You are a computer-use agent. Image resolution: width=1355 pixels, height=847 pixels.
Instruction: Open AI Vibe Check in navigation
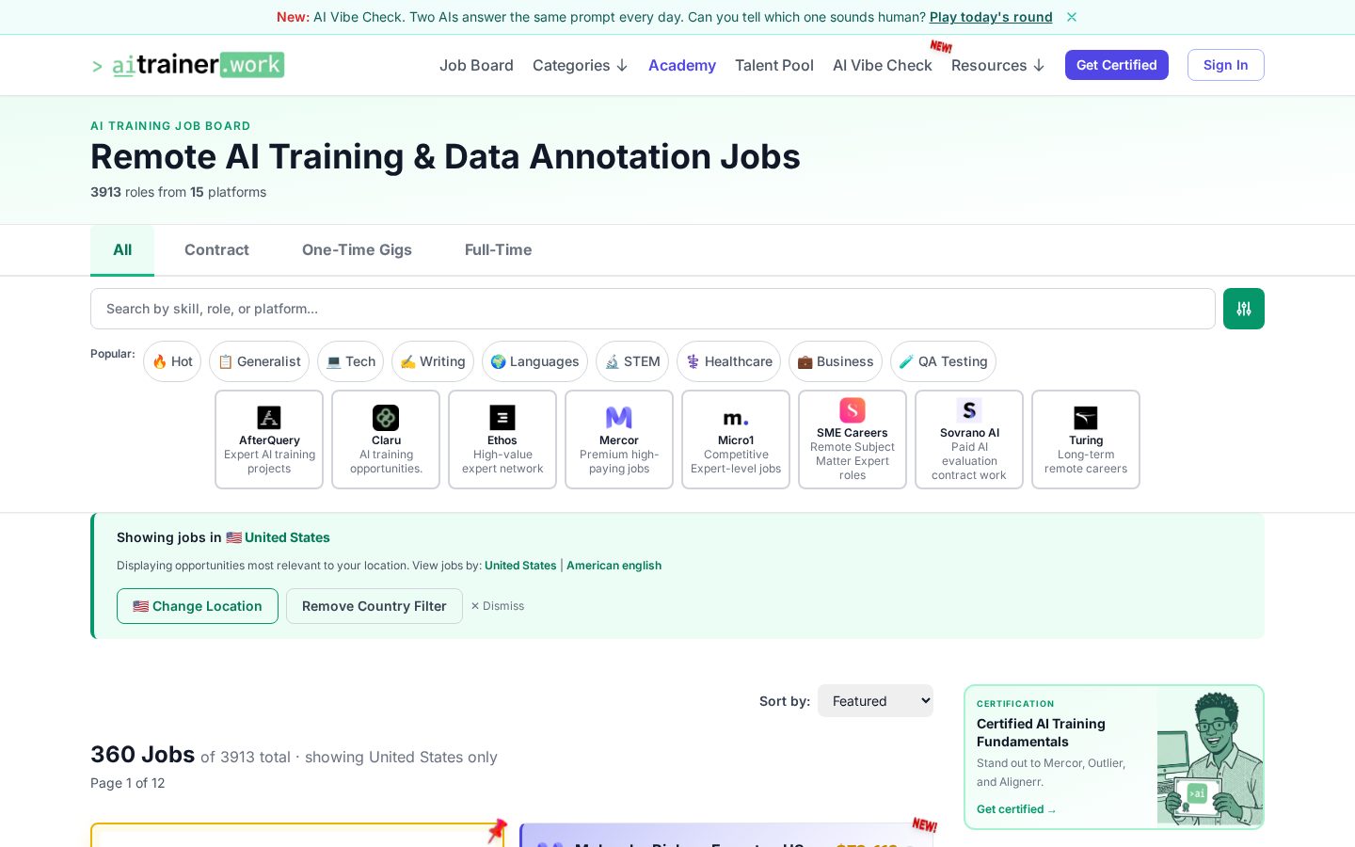pyautogui.click(x=883, y=65)
